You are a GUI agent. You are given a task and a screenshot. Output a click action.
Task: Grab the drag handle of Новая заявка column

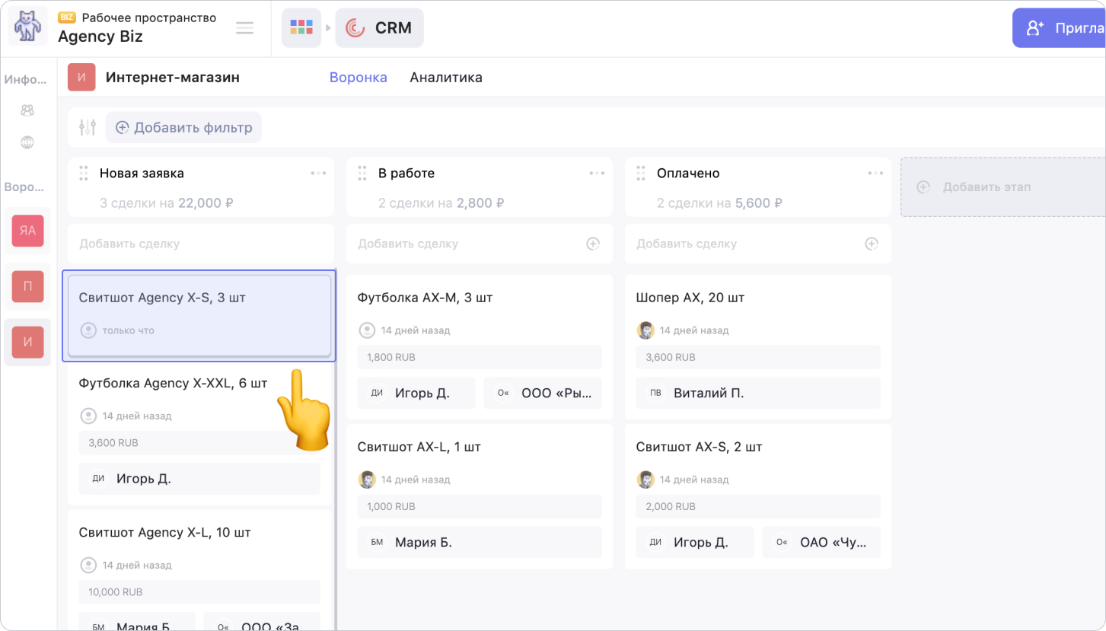[84, 174]
